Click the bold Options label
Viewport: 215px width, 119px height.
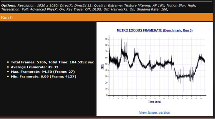(x=8, y=6)
